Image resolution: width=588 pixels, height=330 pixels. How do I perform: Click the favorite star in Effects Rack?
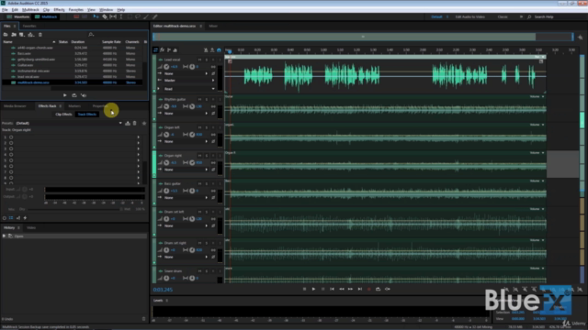(x=144, y=123)
